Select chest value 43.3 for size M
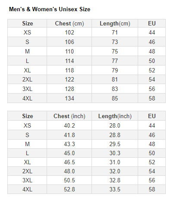The image size is (177, 200). pos(70,144)
